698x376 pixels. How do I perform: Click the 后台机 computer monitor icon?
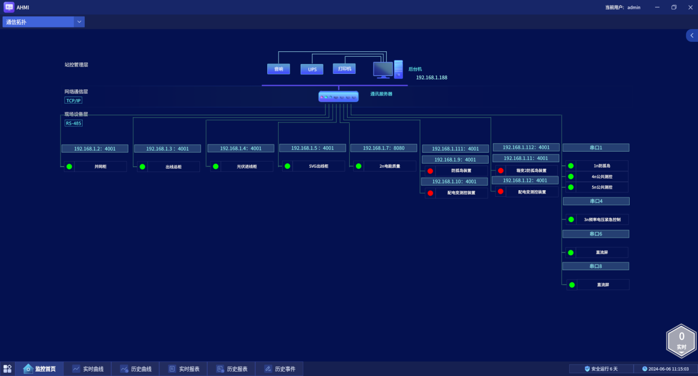point(383,69)
